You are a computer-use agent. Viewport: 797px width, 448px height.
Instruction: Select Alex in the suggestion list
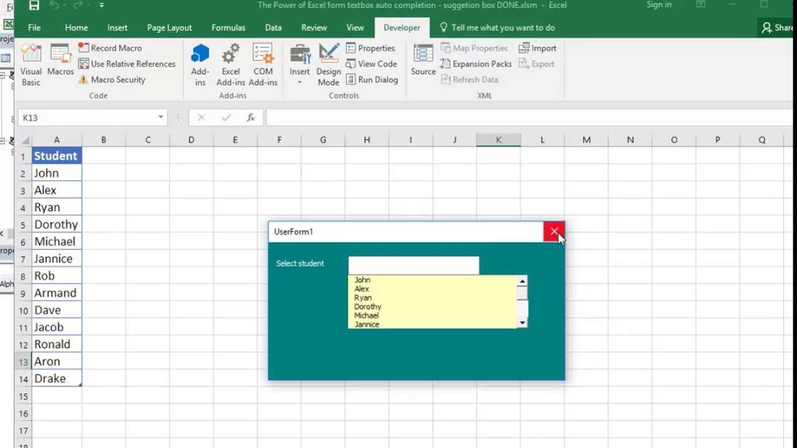click(362, 289)
